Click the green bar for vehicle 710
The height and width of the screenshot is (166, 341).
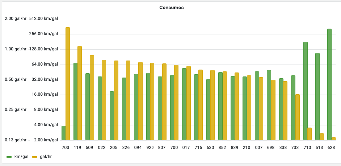(305, 91)
